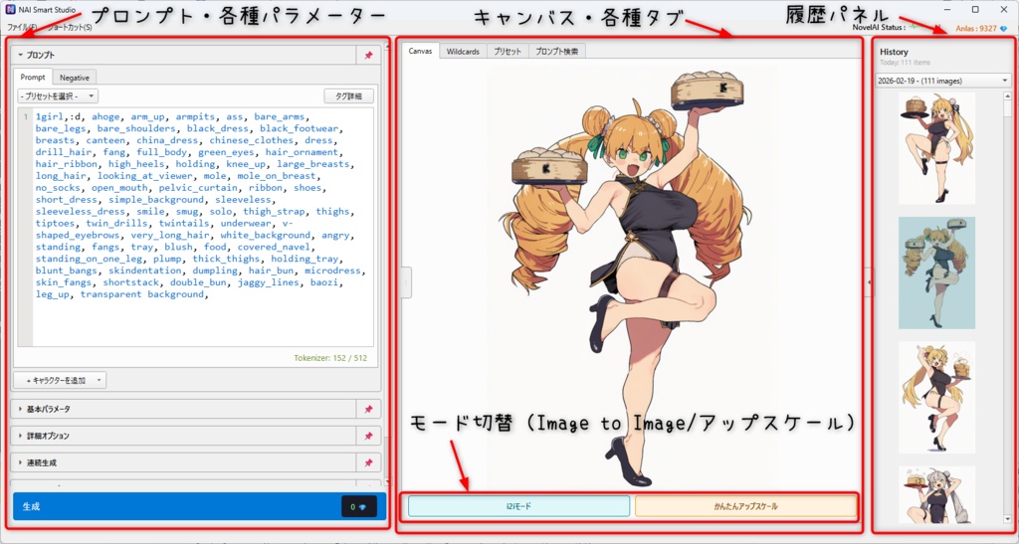Click the 生成 generate button

(x=199, y=507)
